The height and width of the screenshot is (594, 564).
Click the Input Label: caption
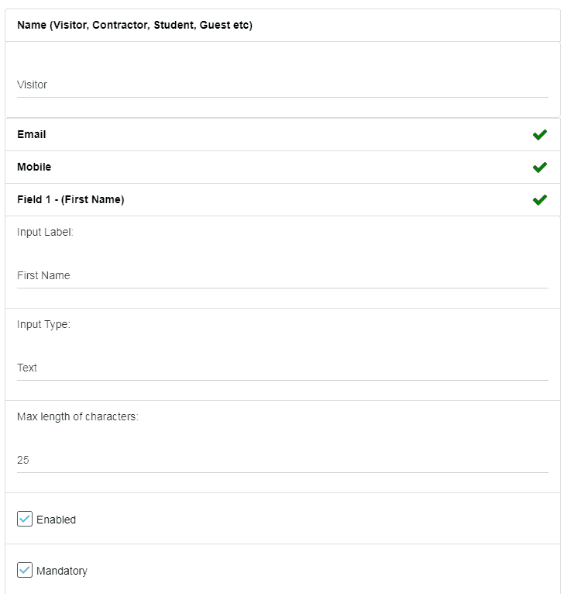(x=45, y=232)
